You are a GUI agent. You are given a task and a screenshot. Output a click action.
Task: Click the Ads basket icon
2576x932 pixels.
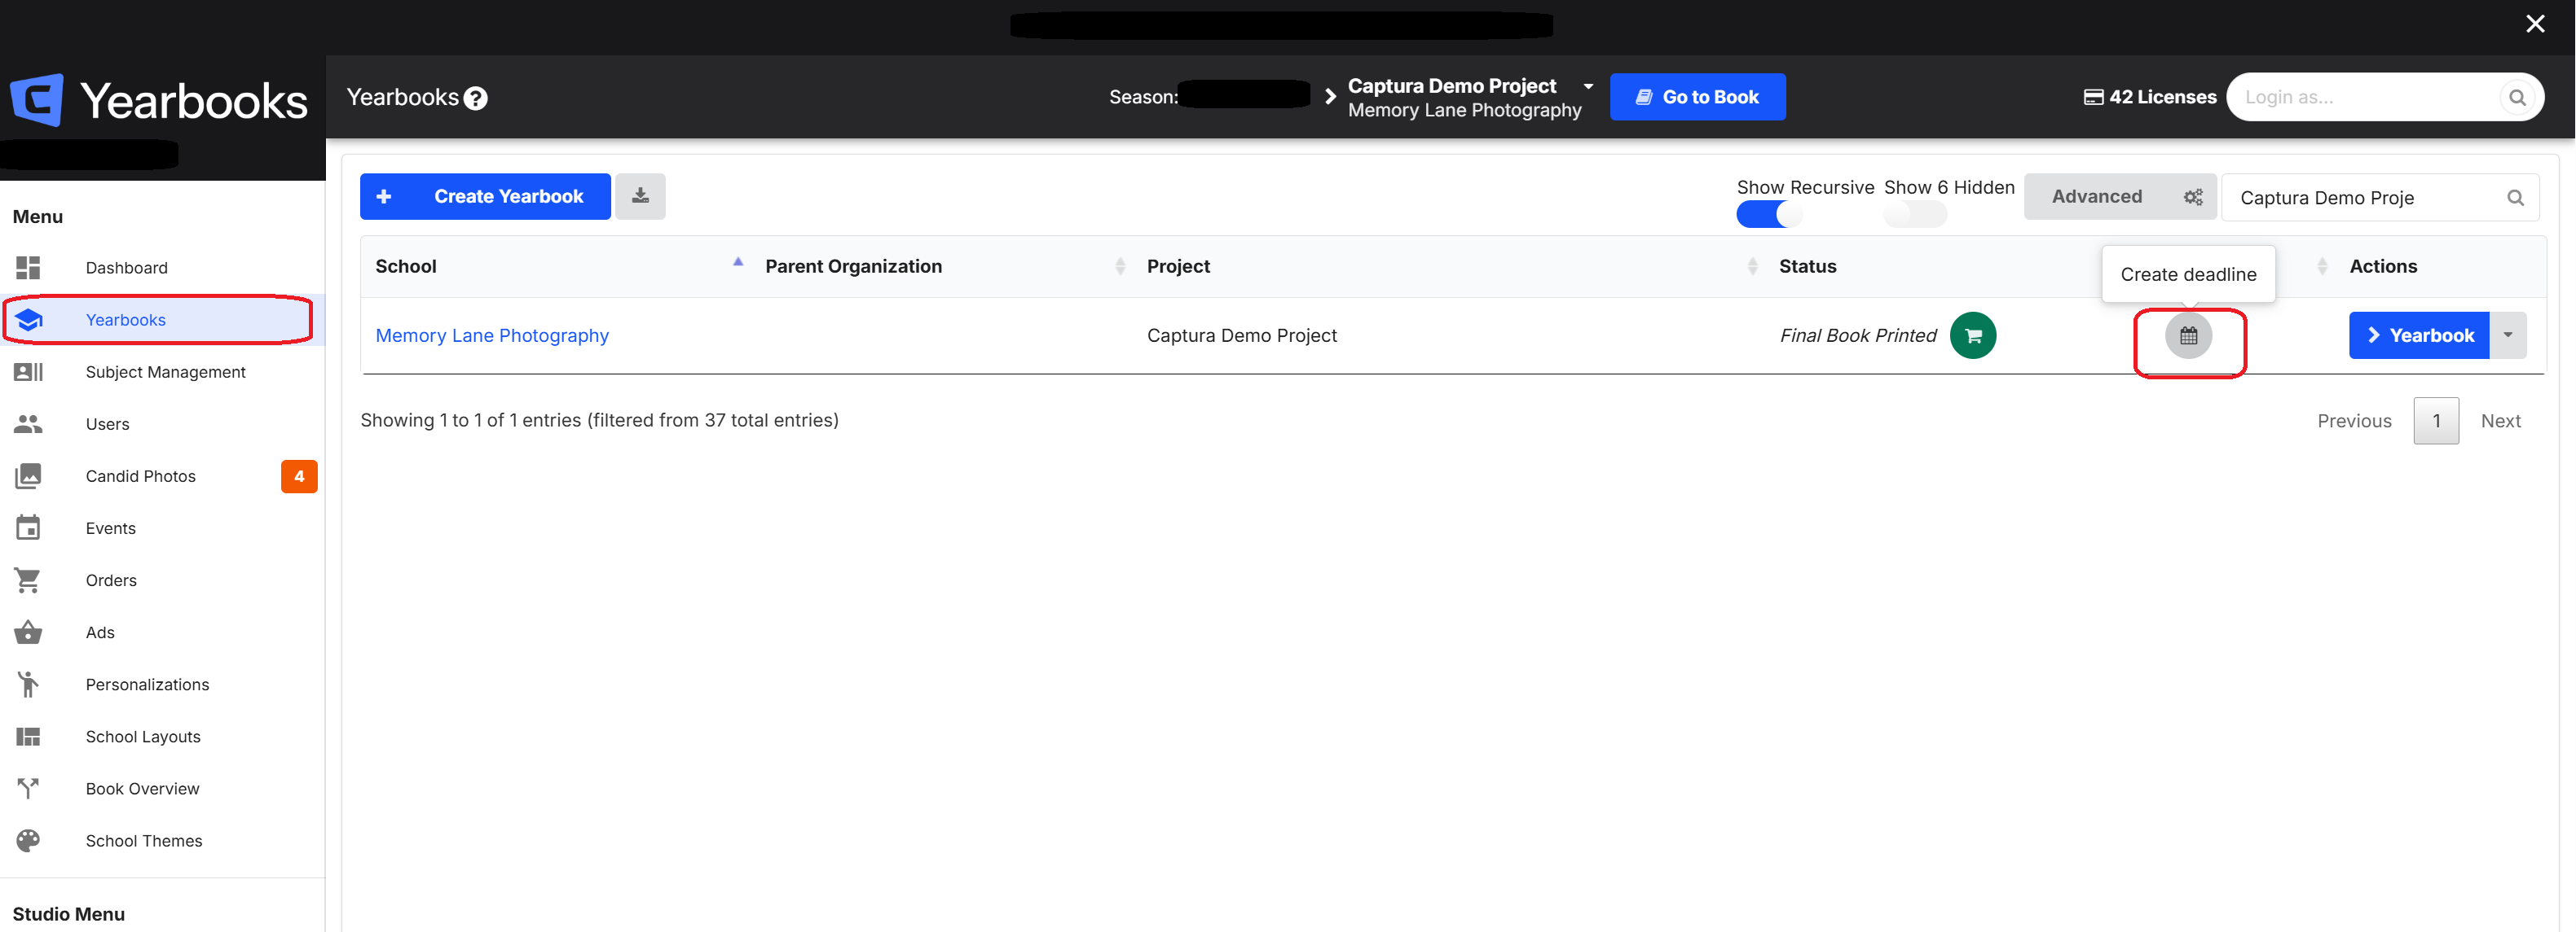tap(28, 632)
